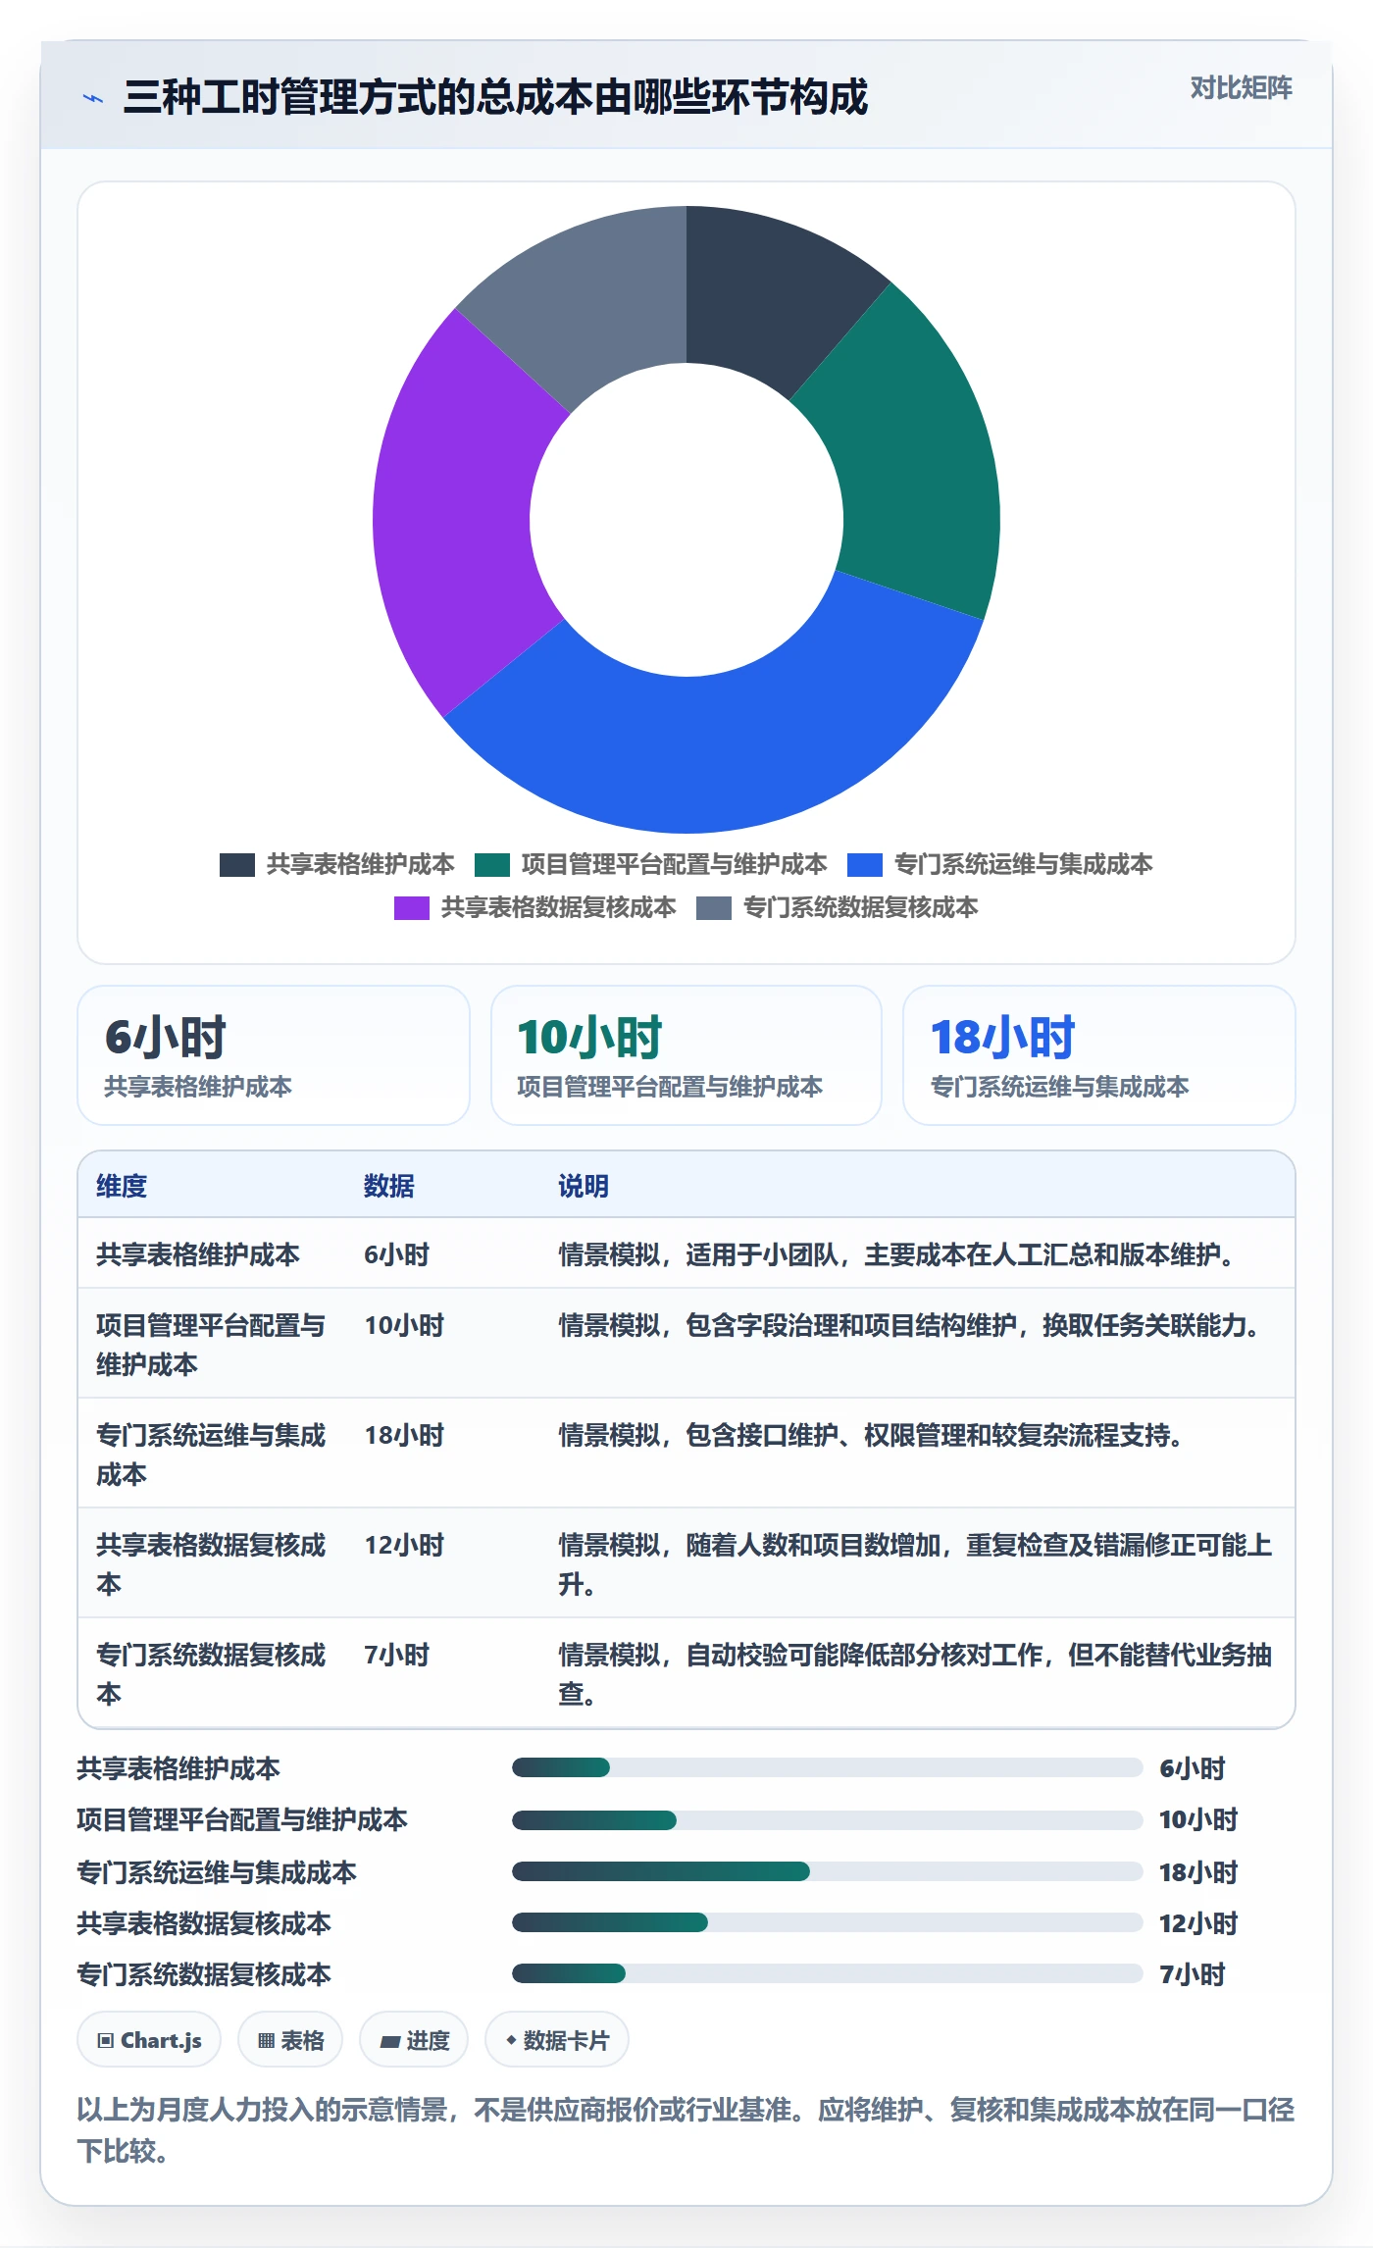Select the Chart.js tag chip

149,2040
